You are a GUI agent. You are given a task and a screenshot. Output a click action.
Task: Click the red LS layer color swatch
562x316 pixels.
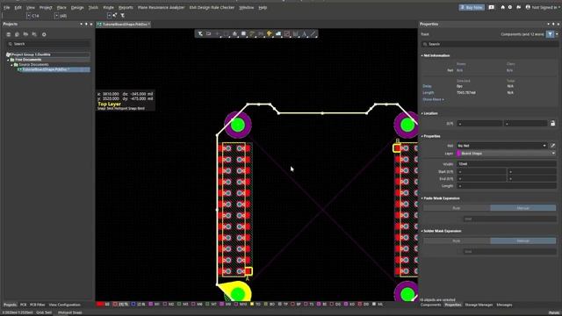(100, 305)
